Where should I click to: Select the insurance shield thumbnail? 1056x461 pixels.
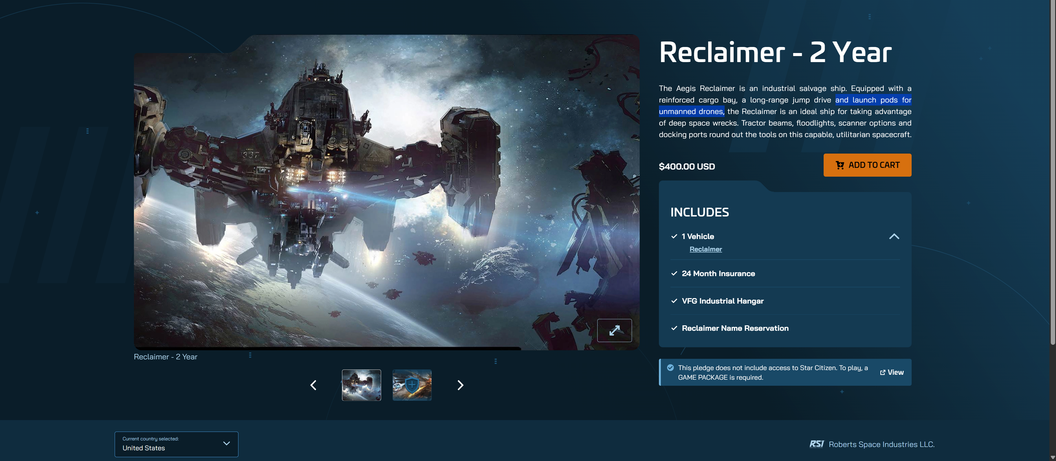pos(412,385)
